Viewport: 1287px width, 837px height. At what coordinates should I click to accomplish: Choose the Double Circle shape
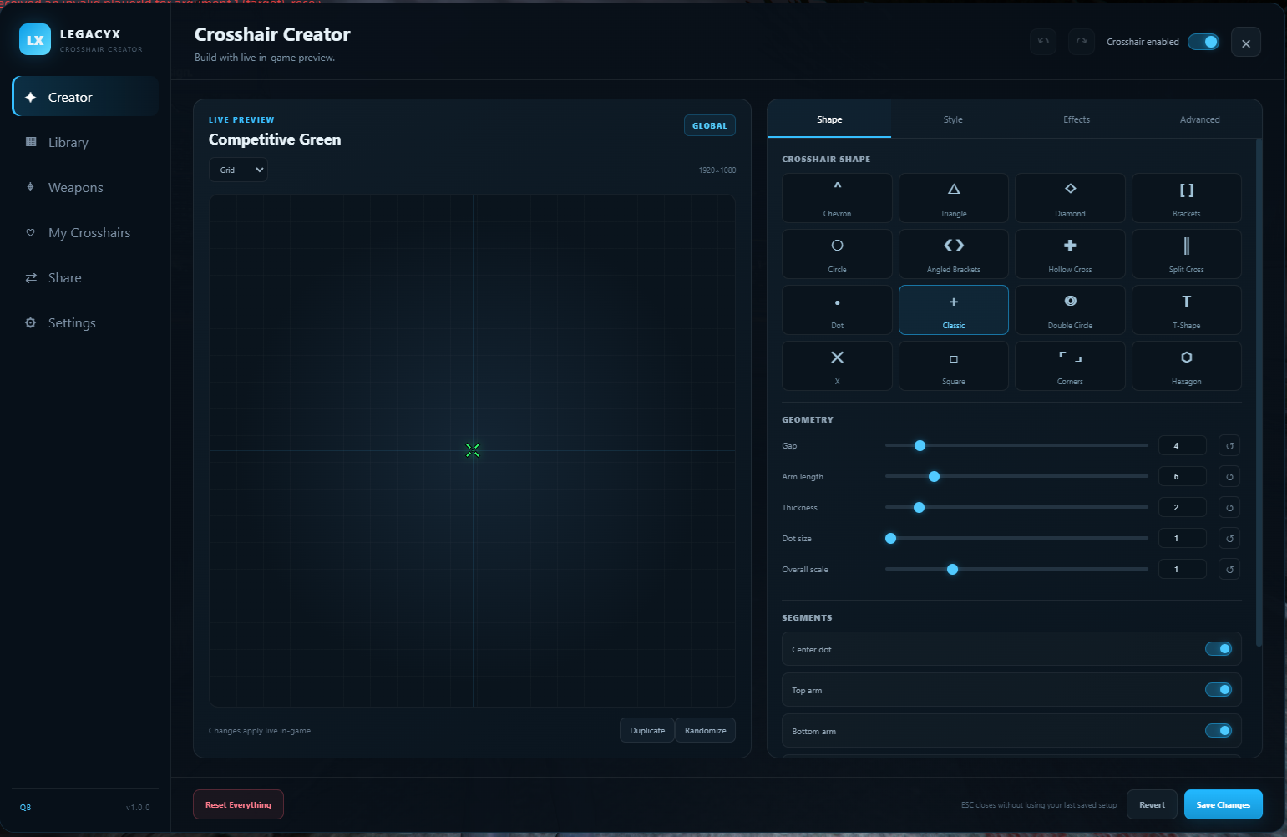(1070, 310)
